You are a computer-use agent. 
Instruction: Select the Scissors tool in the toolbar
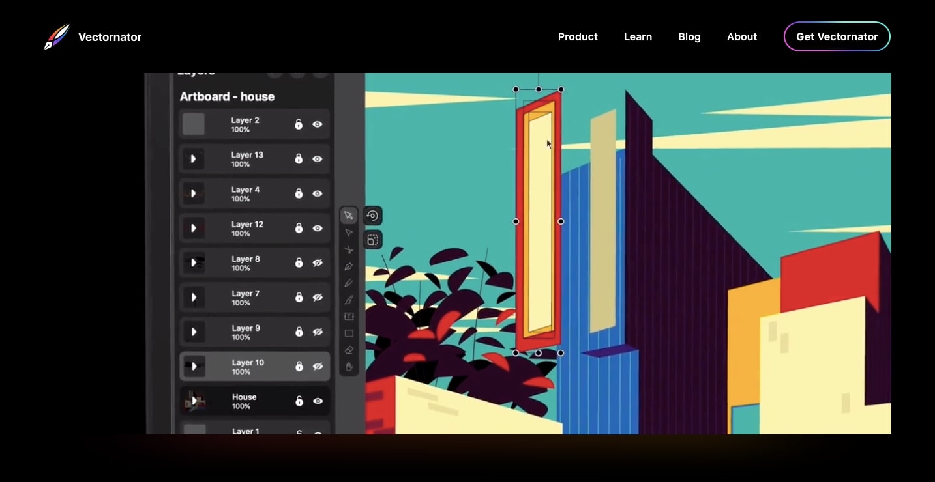tap(349, 249)
